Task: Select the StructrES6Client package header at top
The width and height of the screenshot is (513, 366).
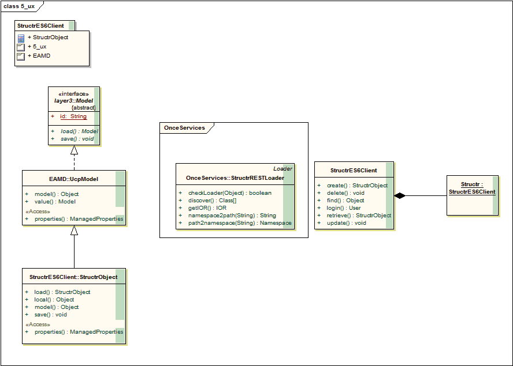Action: [40, 26]
